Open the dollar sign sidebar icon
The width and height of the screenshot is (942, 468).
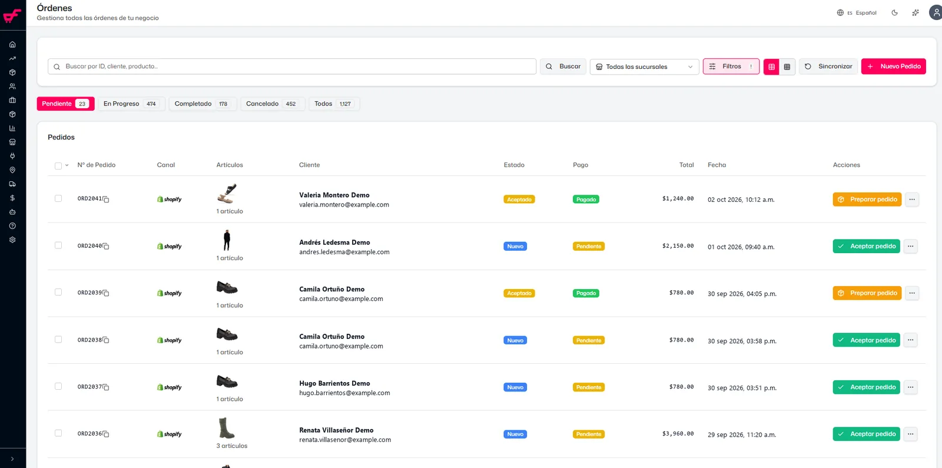pos(12,198)
